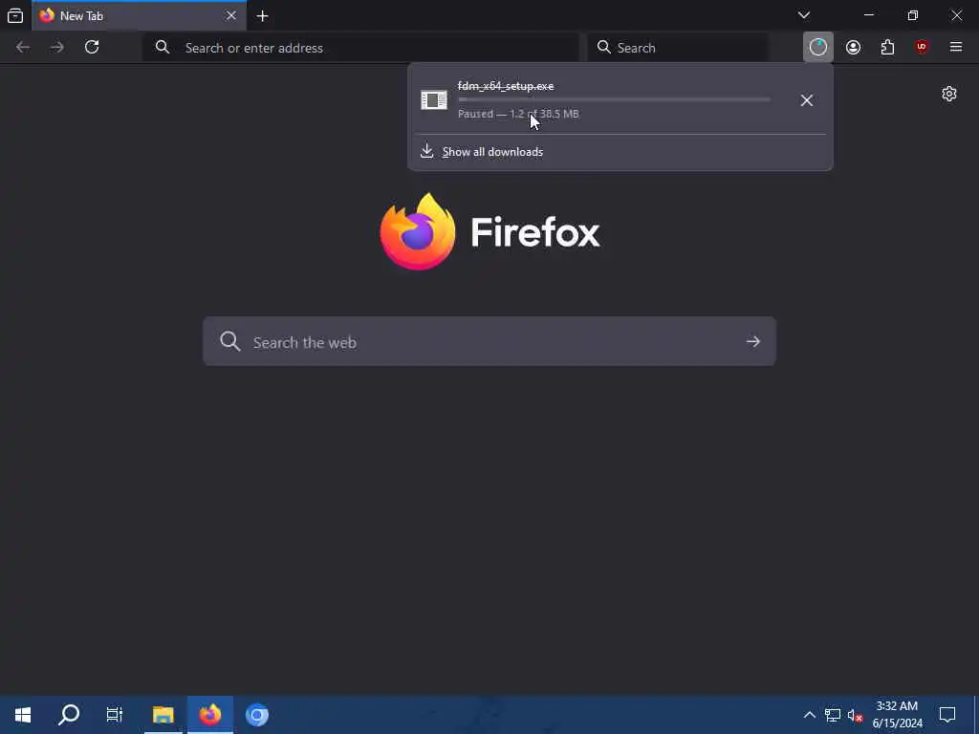The width and height of the screenshot is (979, 734).
Task: Click the paused download progress bar
Action: pos(614,99)
